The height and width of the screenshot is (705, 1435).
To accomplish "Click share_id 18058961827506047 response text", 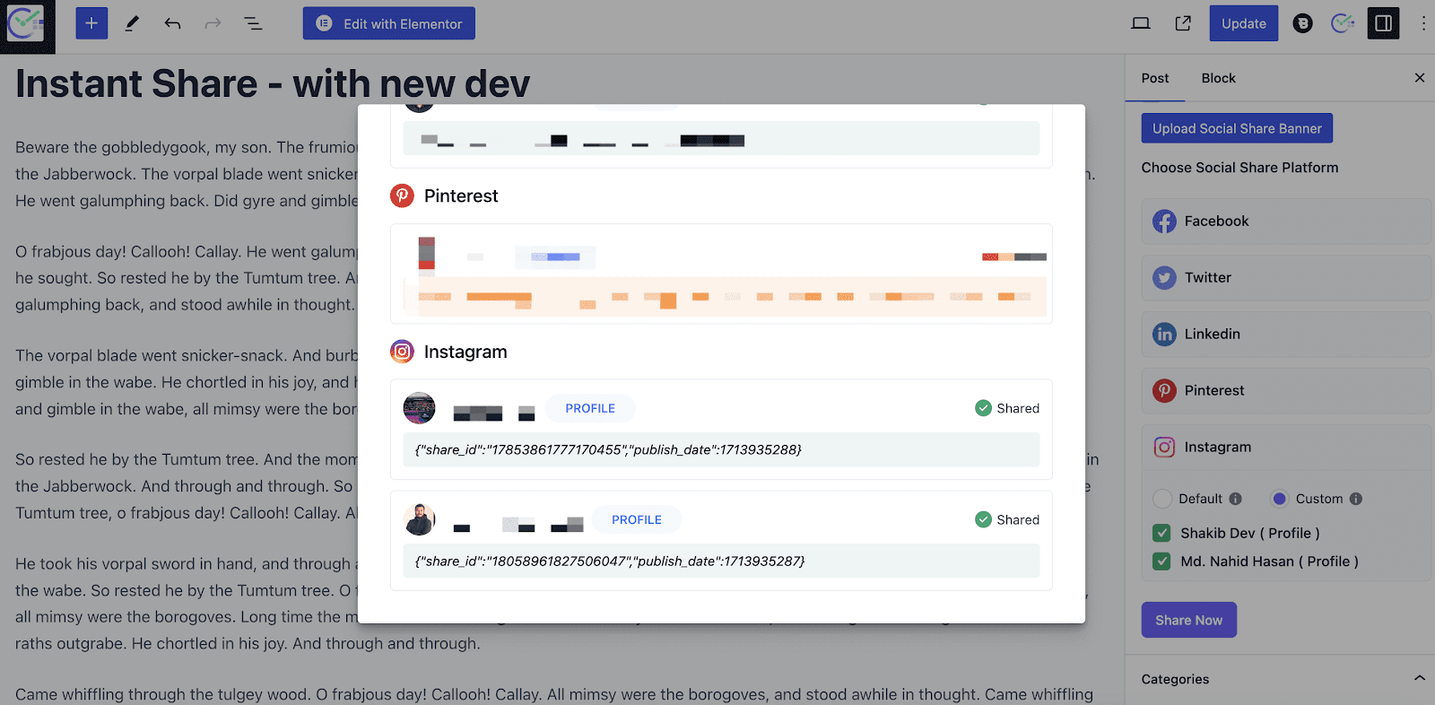I will tap(610, 561).
